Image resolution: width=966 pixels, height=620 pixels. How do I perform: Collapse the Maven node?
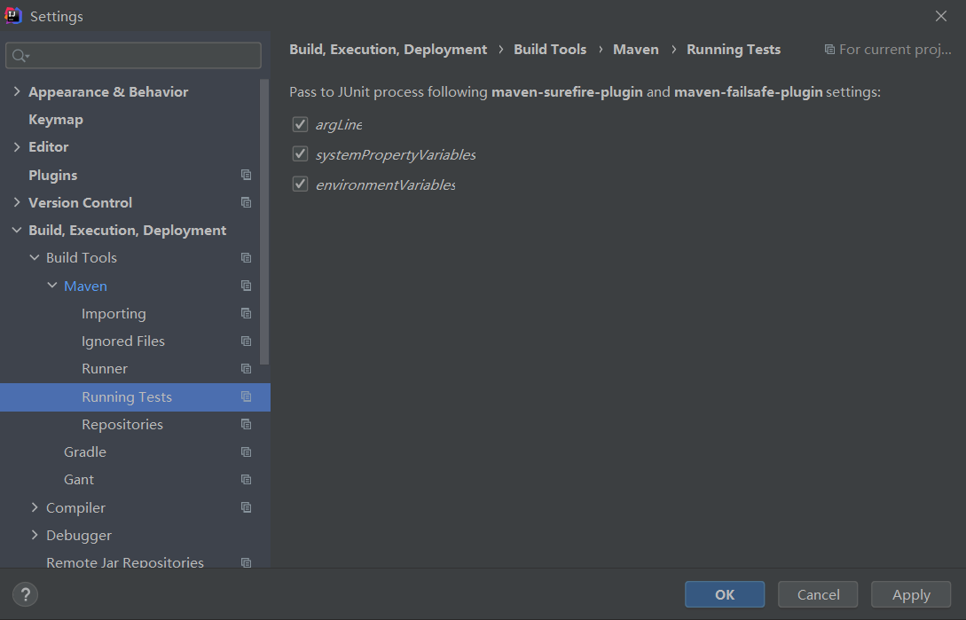(52, 286)
